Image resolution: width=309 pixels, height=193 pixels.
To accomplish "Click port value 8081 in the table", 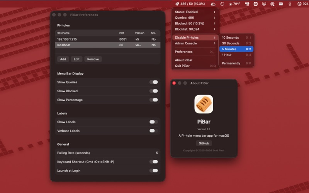I will (123, 39).
